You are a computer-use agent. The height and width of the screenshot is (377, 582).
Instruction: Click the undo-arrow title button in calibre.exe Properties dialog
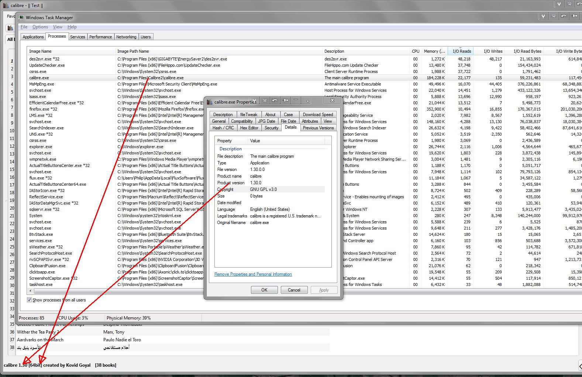pos(275,100)
